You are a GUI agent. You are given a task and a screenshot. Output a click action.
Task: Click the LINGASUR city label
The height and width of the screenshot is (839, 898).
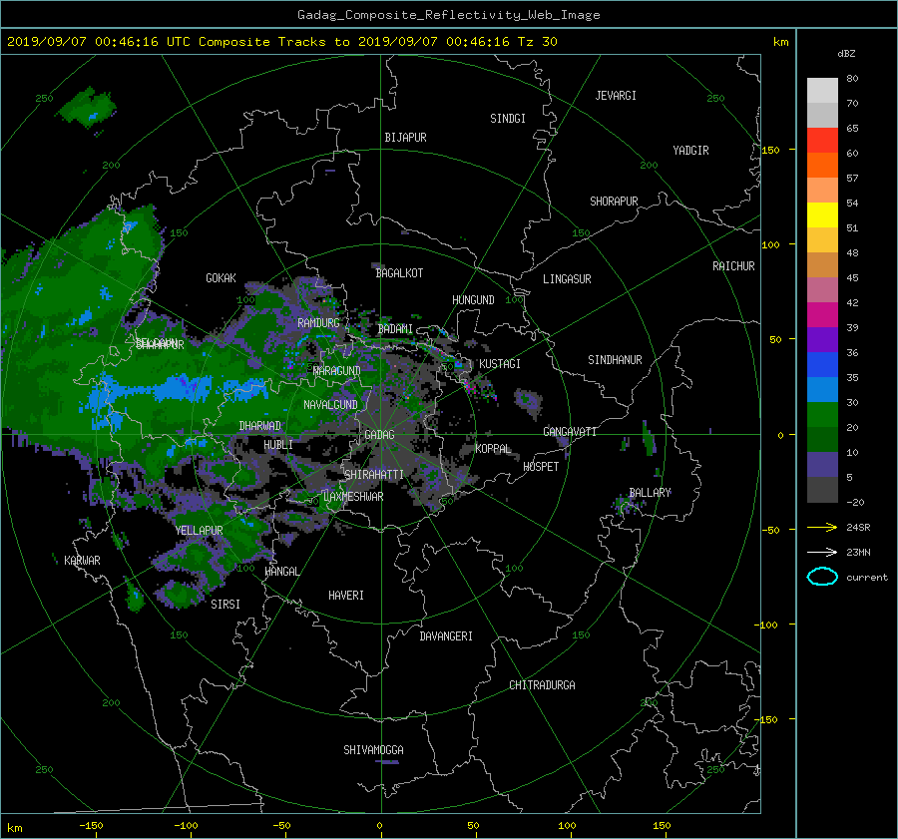pyautogui.click(x=567, y=279)
